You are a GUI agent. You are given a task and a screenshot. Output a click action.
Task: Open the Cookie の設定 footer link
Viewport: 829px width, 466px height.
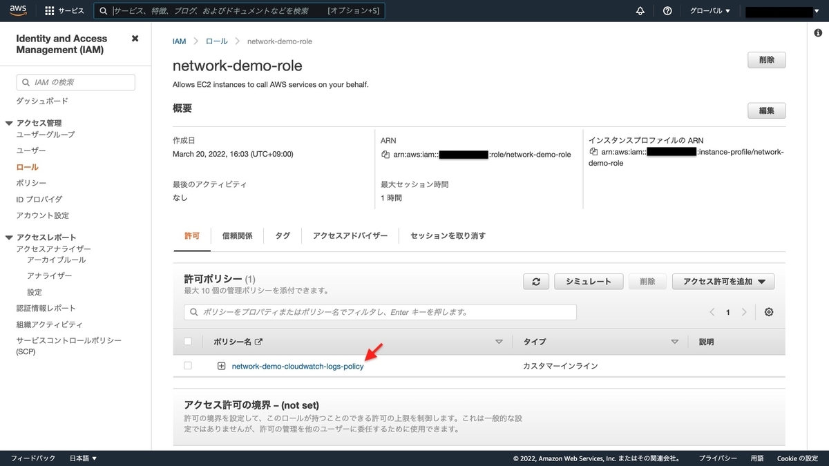coord(798,458)
